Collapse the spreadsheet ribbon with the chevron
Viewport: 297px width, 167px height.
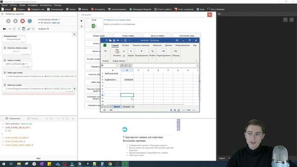point(196,61)
